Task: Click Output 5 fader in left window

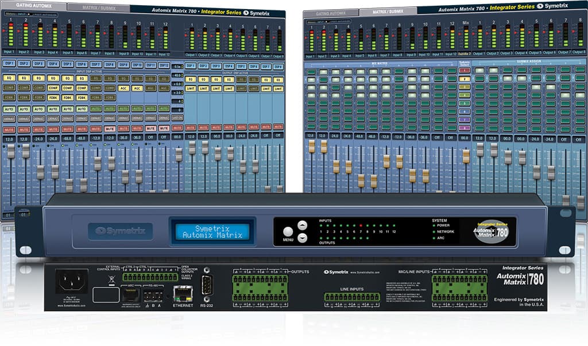Action: [243, 167]
